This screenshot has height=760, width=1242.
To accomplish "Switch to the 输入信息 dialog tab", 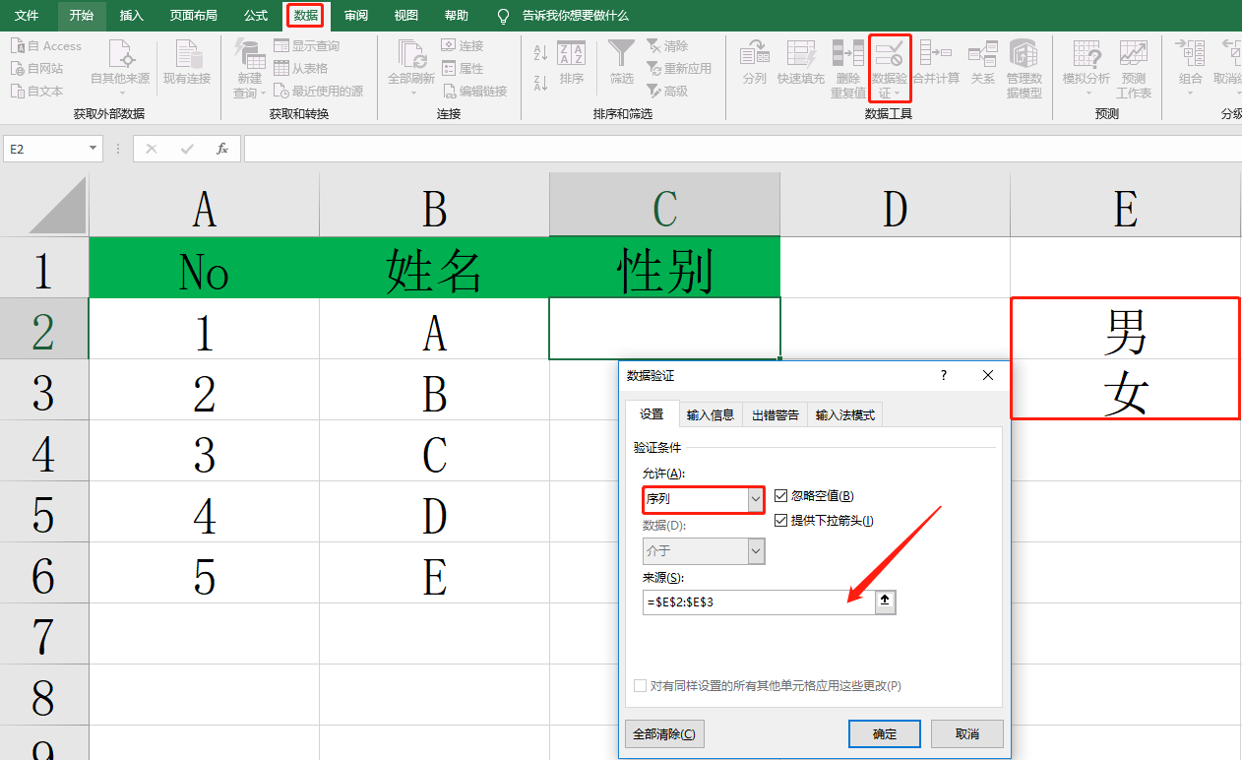I will pos(711,414).
